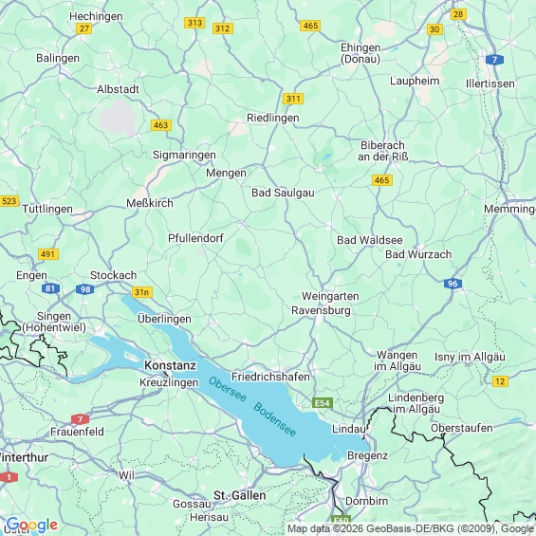Select the Ravensburg city label

321,310
